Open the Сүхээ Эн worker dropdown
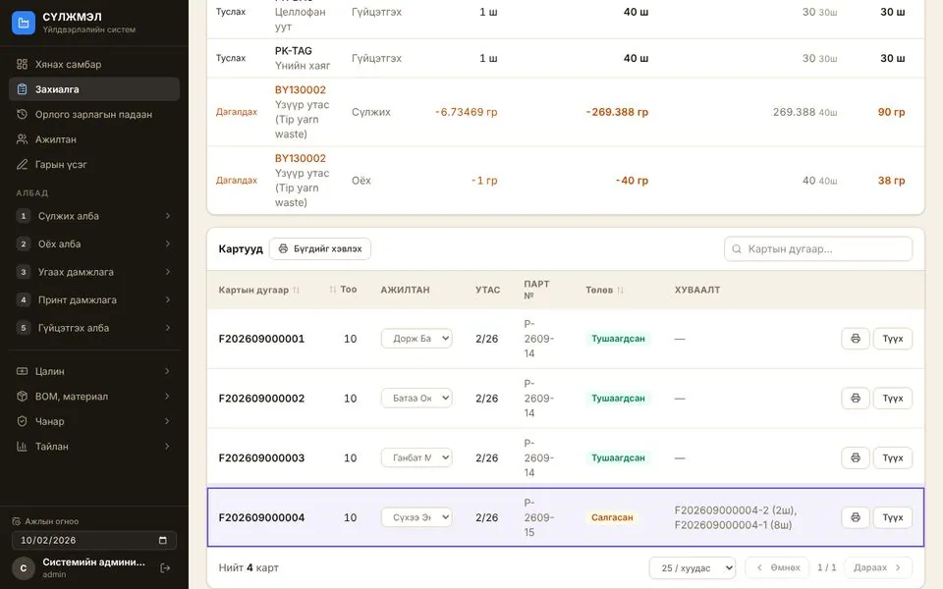The width and height of the screenshot is (943, 589). 416,517
